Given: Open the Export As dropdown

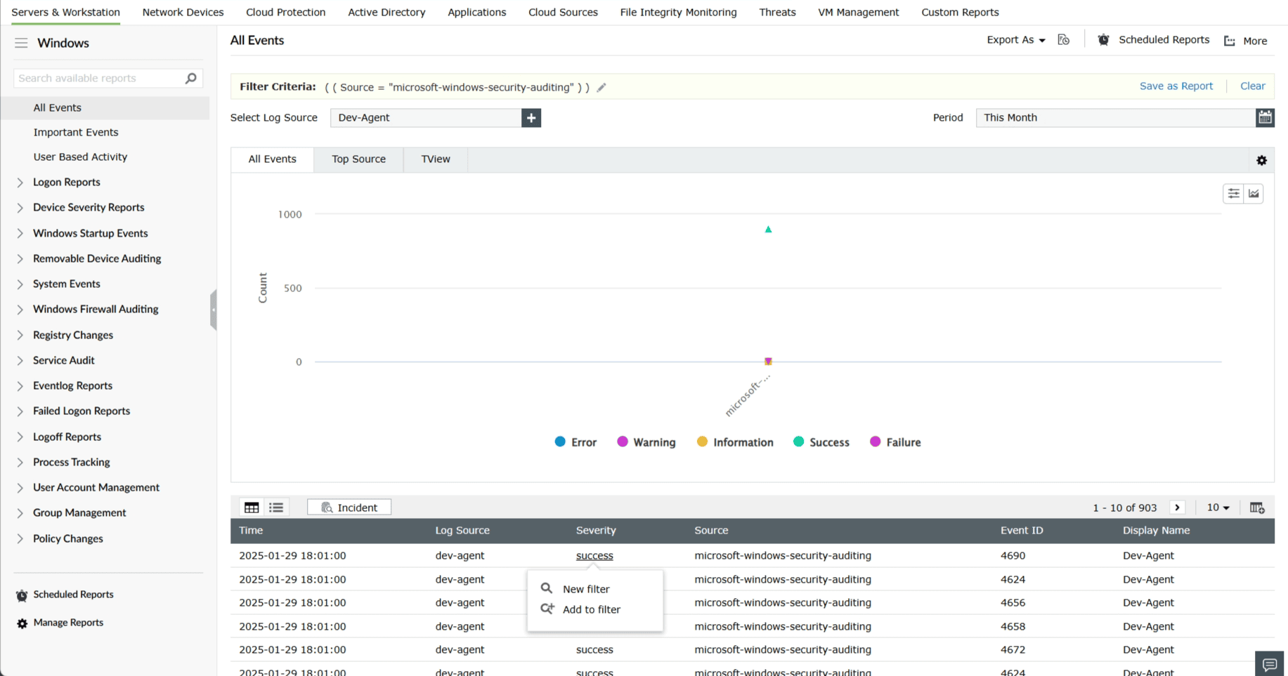Looking at the screenshot, I should [1015, 40].
